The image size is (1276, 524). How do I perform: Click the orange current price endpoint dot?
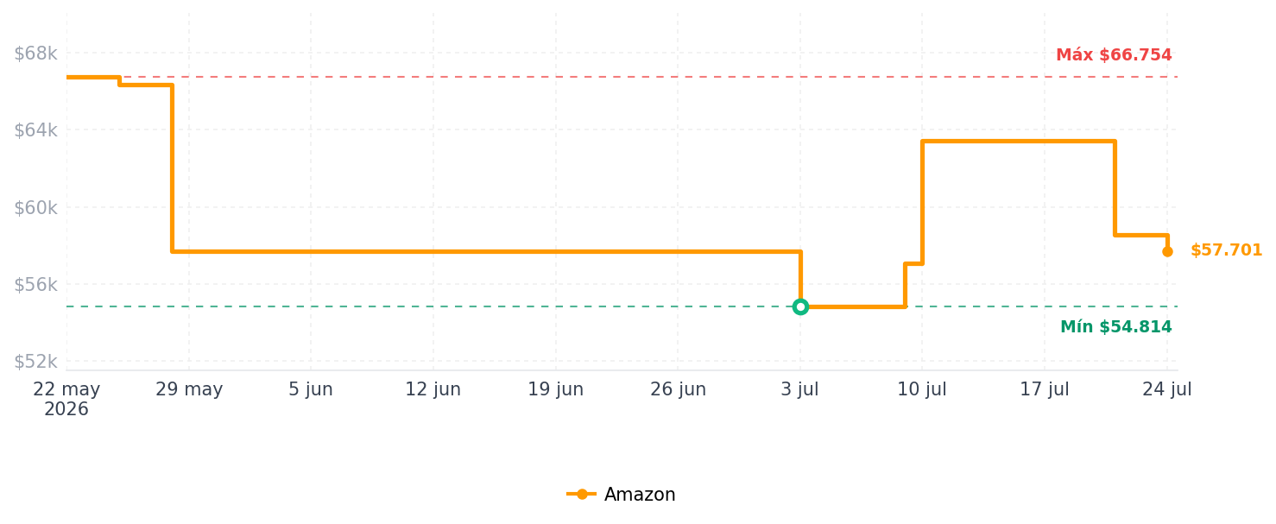(x=1167, y=251)
